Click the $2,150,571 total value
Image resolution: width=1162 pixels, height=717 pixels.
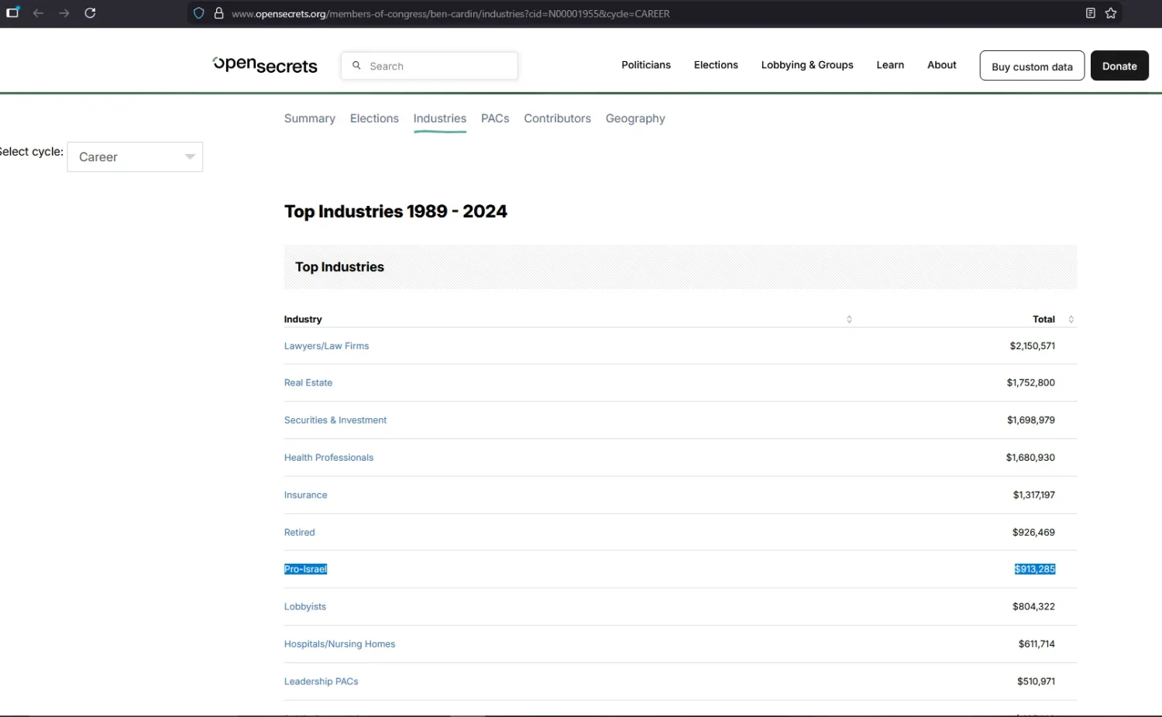point(1032,346)
